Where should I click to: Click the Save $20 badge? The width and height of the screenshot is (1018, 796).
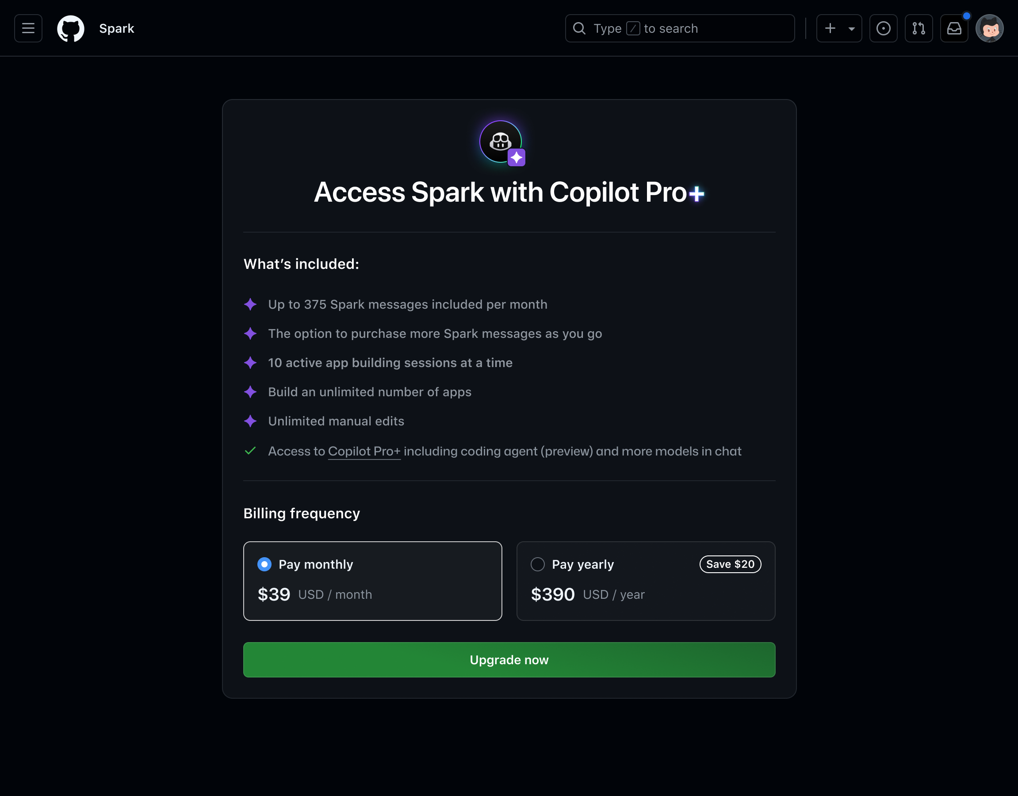pos(730,564)
